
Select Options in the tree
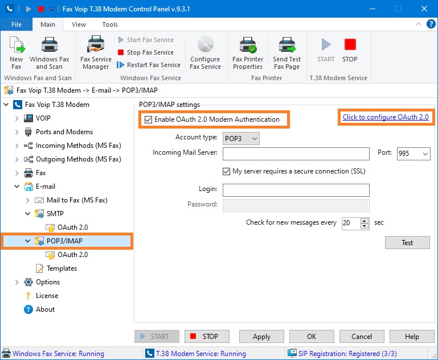(x=48, y=282)
